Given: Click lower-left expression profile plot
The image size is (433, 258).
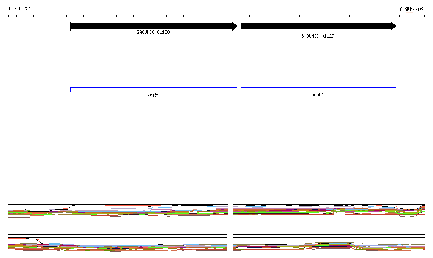Looking at the screenshot, I should tap(117, 243).
